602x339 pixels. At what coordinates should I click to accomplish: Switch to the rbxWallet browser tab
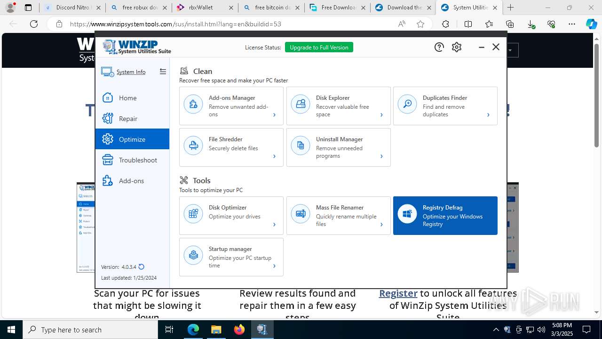(205, 8)
